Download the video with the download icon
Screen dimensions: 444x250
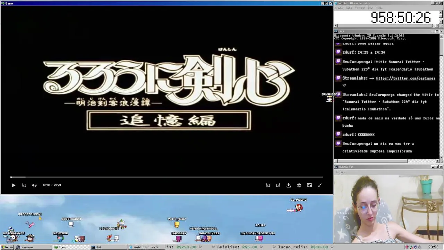pos(289,185)
